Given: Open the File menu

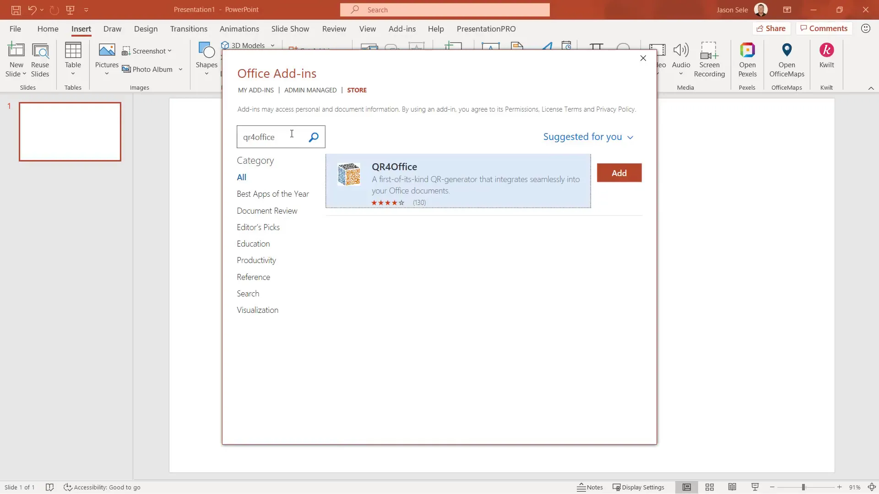Looking at the screenshot, I should coord(15,28).
